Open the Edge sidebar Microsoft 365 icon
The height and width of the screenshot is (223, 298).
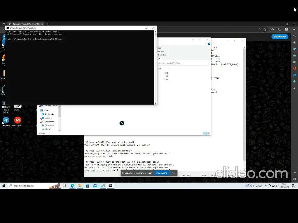pos(294,68)
